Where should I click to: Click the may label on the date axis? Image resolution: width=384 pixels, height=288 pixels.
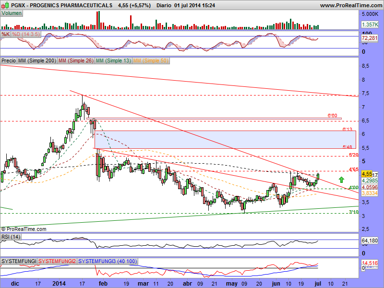click(x=231, y=284)
